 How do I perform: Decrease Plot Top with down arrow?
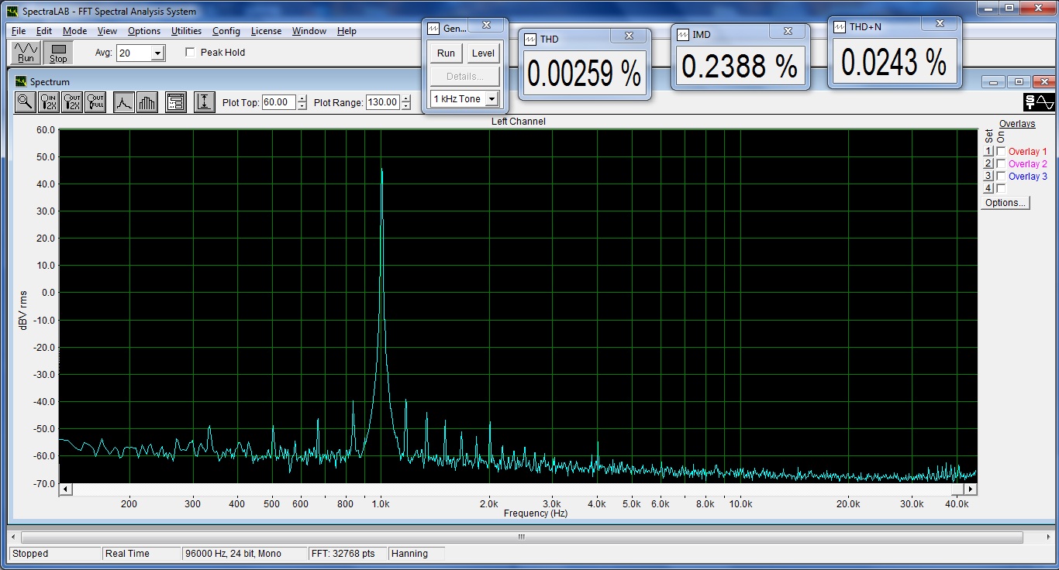[x=302, y=106]
